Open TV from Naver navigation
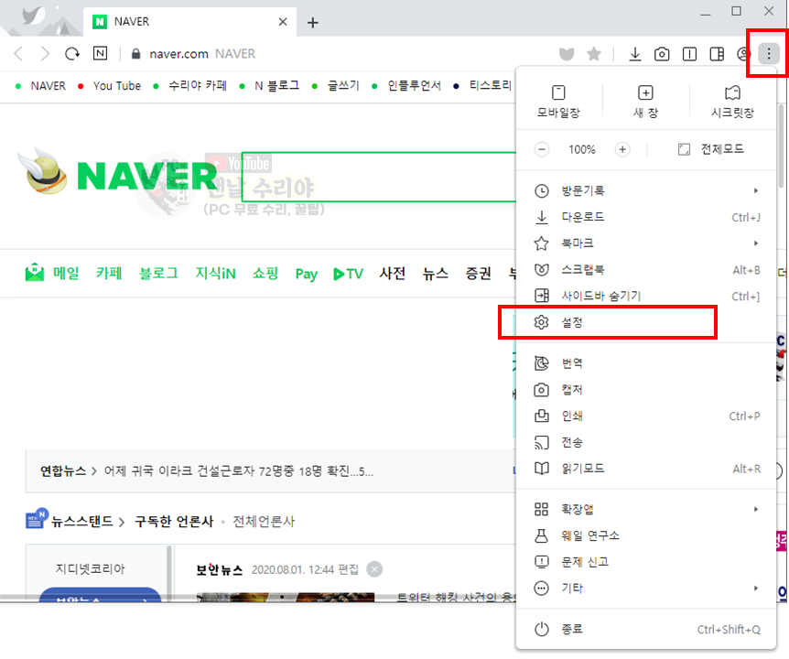 point(348,275)
